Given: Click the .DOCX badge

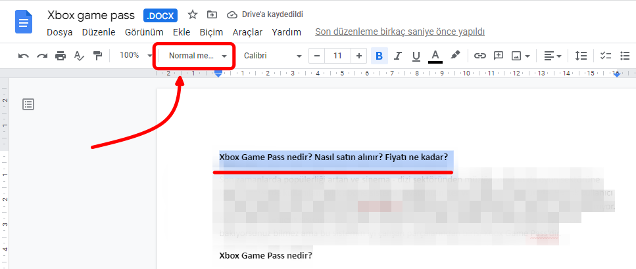Looking at the screenshot, I should click(160, 15).
